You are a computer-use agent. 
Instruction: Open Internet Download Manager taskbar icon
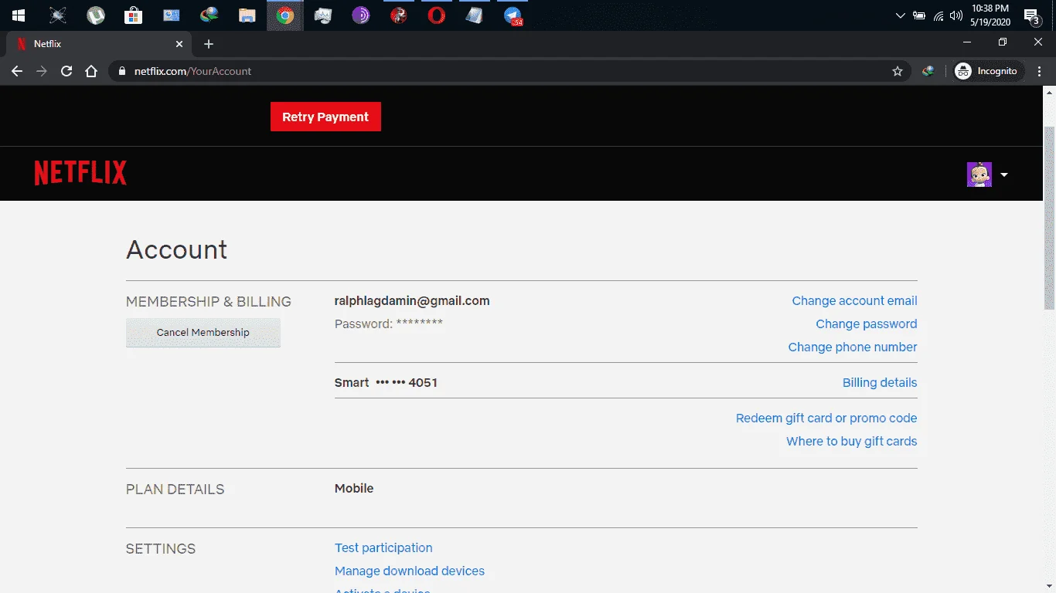pyautogui.click(x=209, y=15)
